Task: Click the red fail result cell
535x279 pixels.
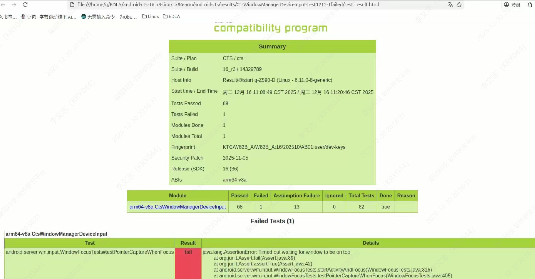Action: (188, 263)
